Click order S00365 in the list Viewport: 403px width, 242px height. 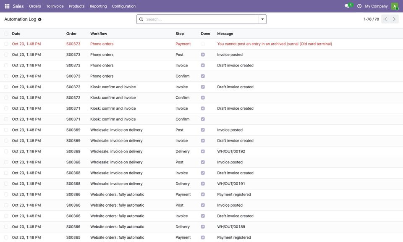(x=73, y=237)
